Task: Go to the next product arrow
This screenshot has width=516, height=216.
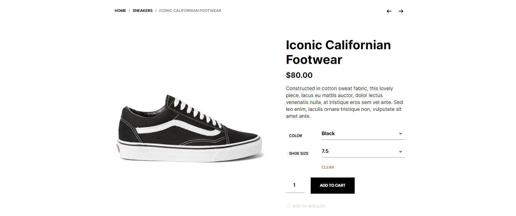Action: (401, 11)
